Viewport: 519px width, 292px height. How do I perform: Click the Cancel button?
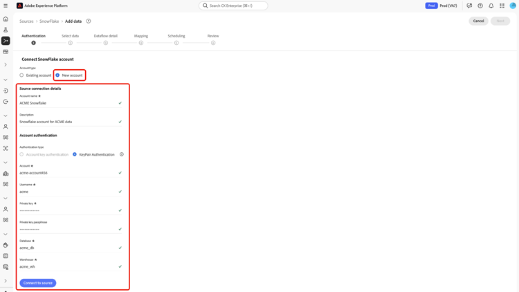(x=478, y=21)
